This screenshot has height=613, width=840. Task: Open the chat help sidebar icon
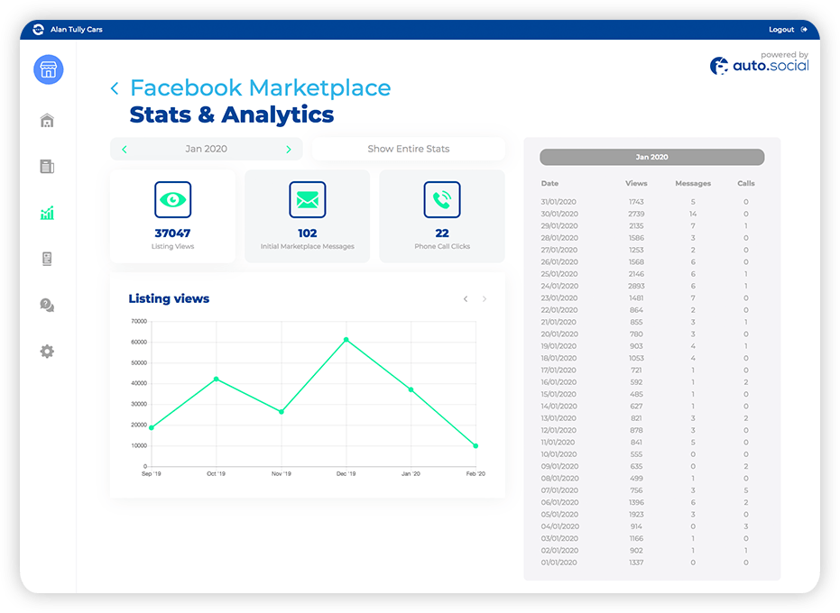(47, 306)
